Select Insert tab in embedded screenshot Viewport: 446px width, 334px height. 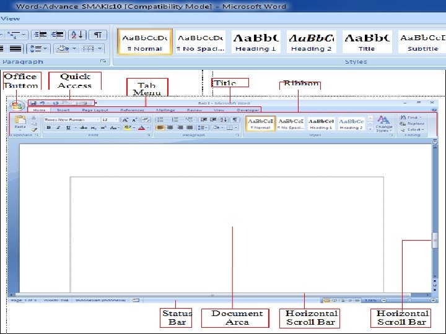point(63,110)
